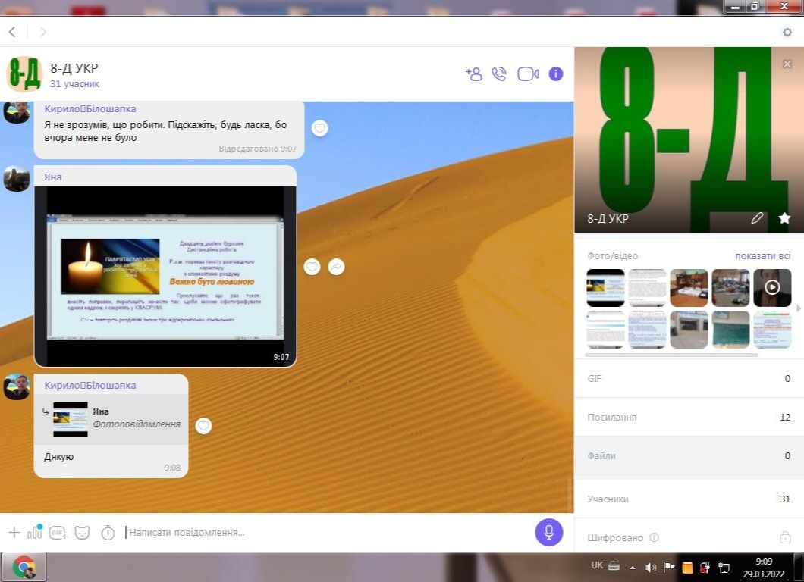Viewport: 804px width, 582px height.
Task: Click the encryption lock icon
Action: (x=785, y=537)
